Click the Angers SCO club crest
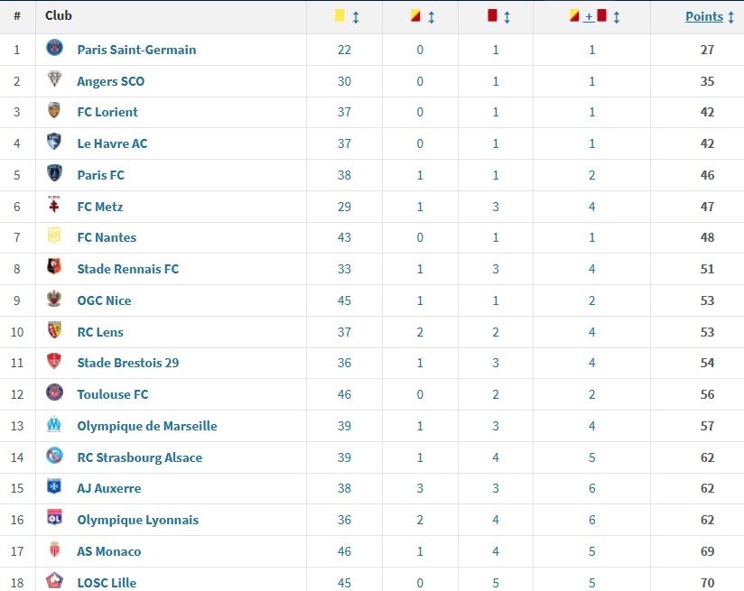 tap(55, 79)
